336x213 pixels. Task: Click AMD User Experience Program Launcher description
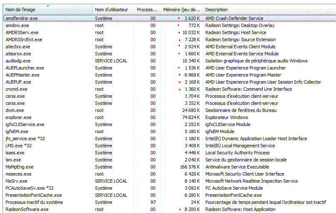pyautogui.click(x=245, y=68)
